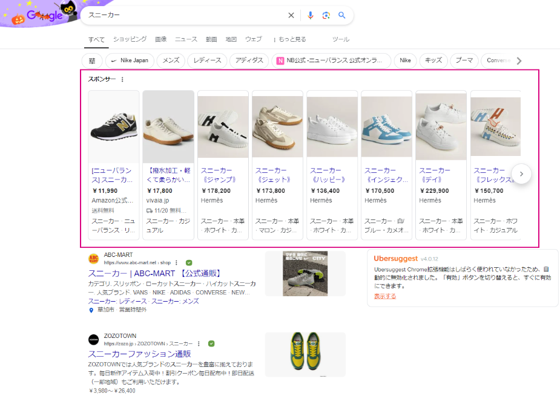The width and height of the screenshot is (560, 399).
Task: Click the blue search magnifier icon
Action: (342, 15)
